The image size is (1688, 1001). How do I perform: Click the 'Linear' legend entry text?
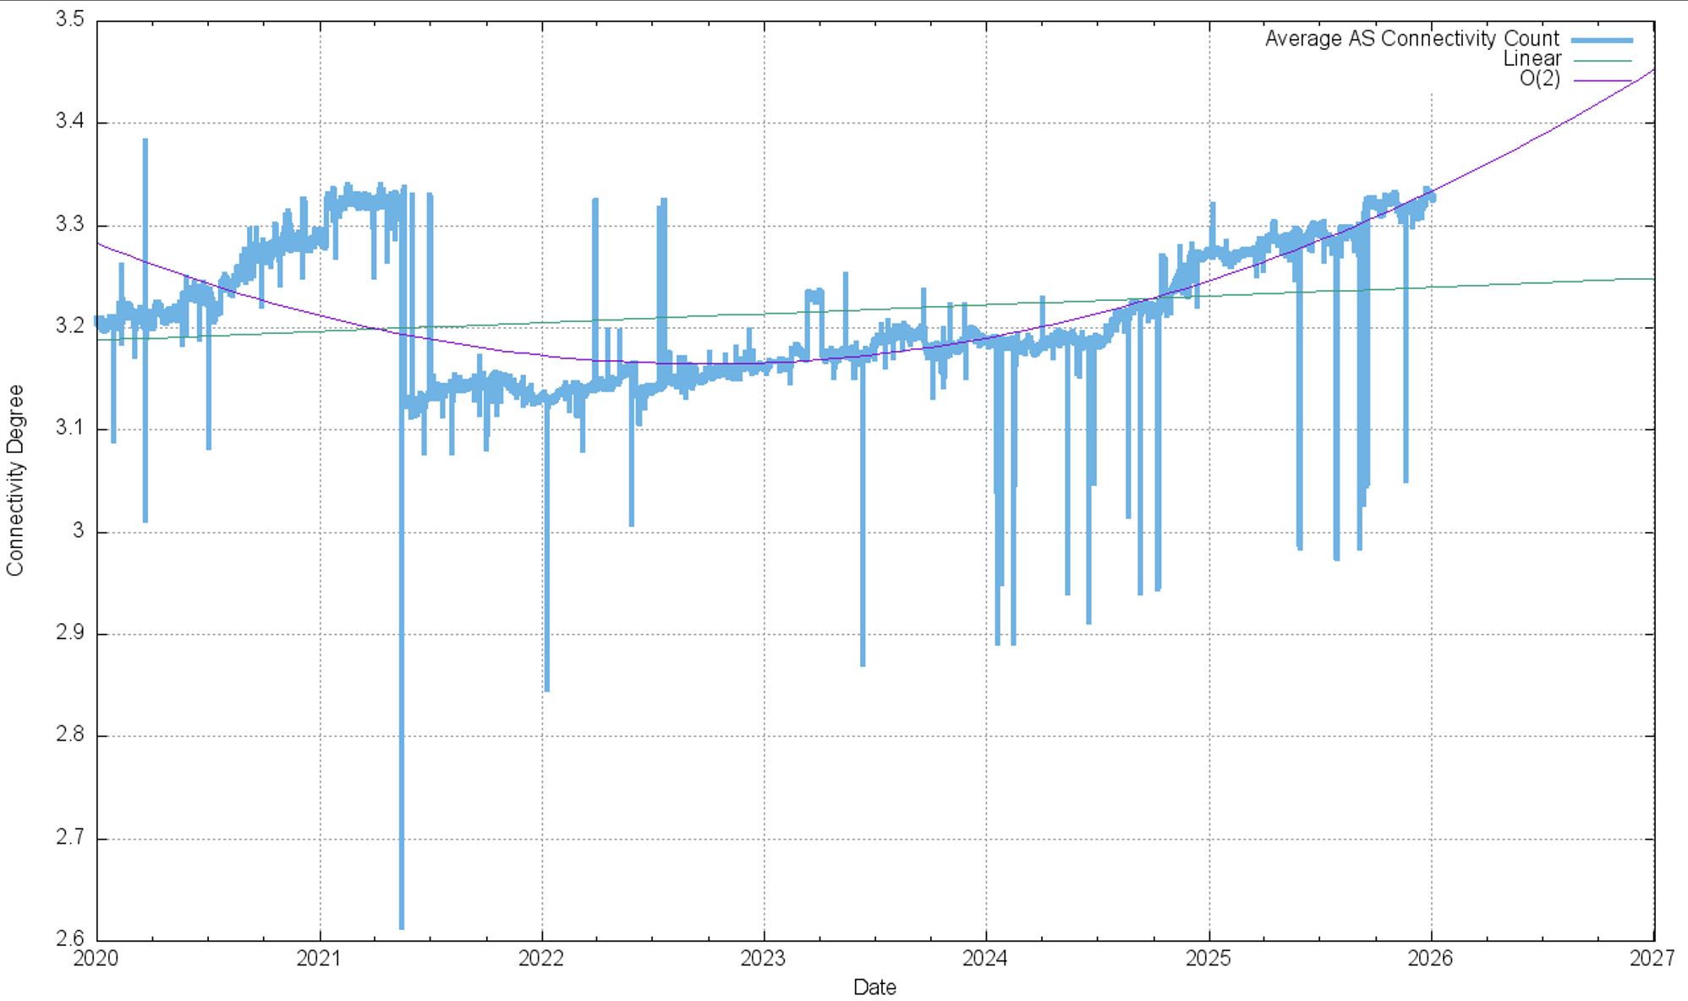1531,59
